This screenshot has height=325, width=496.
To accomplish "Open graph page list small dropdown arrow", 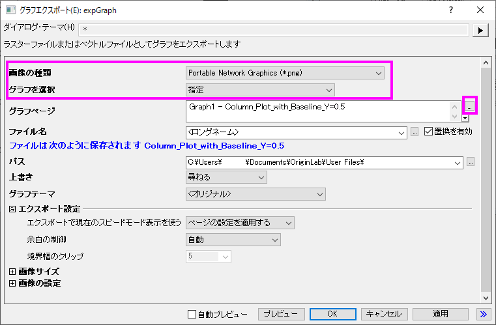I will [x=465, y=119].
